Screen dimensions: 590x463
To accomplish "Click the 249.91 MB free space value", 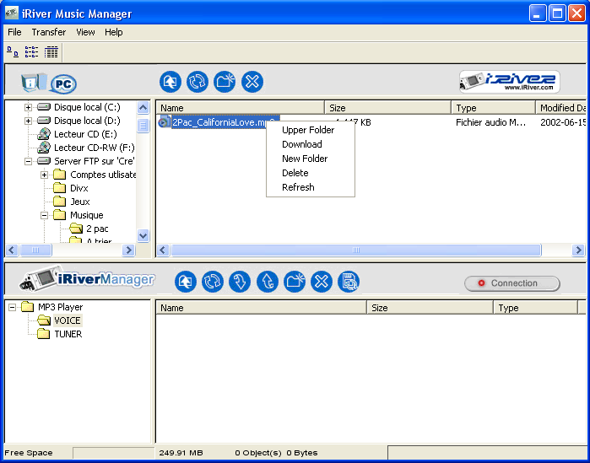I will [x=181, y=453].
